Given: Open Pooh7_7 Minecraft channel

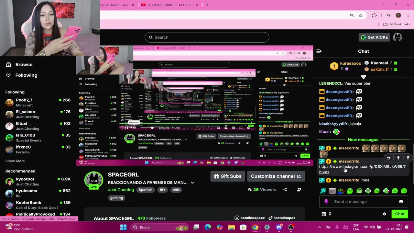Looking at the screenshot, I should pos(38,103).
